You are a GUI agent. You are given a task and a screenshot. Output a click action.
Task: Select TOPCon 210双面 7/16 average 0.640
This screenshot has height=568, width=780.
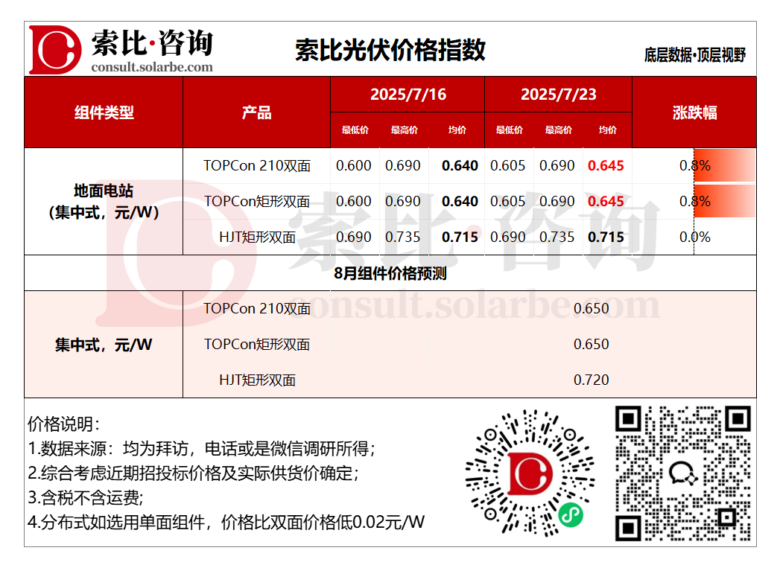pos(460,165)
